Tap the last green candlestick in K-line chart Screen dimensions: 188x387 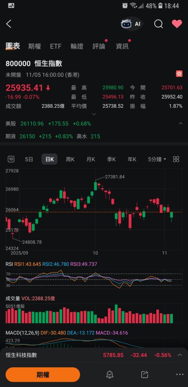click(171, 215)
